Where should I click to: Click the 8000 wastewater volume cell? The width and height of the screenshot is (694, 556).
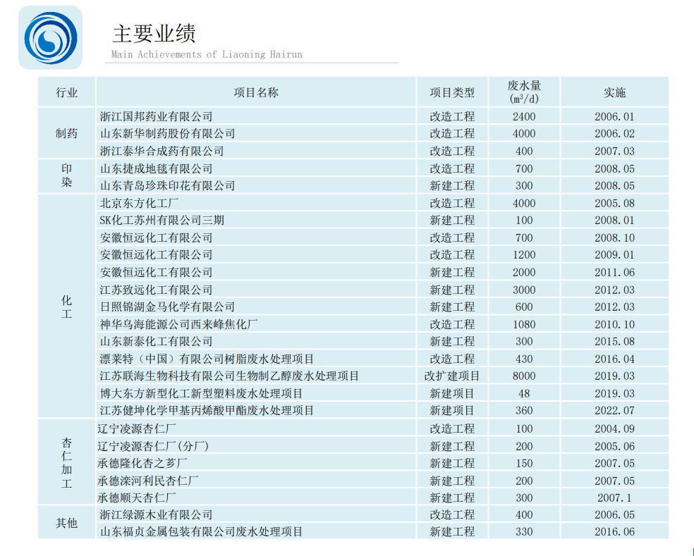(x=524, y=376)
